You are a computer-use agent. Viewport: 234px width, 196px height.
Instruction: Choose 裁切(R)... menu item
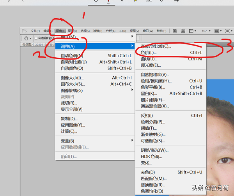click(95, 103)
